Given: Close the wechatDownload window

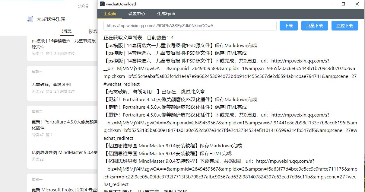Looking at the screenshot, I should 357,4.
